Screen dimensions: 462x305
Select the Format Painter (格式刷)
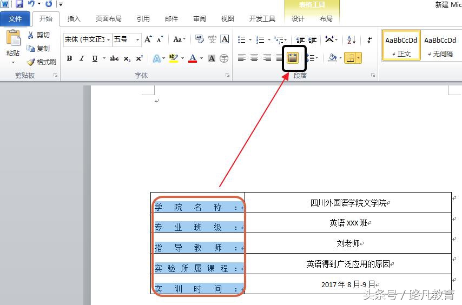[41, 62]
